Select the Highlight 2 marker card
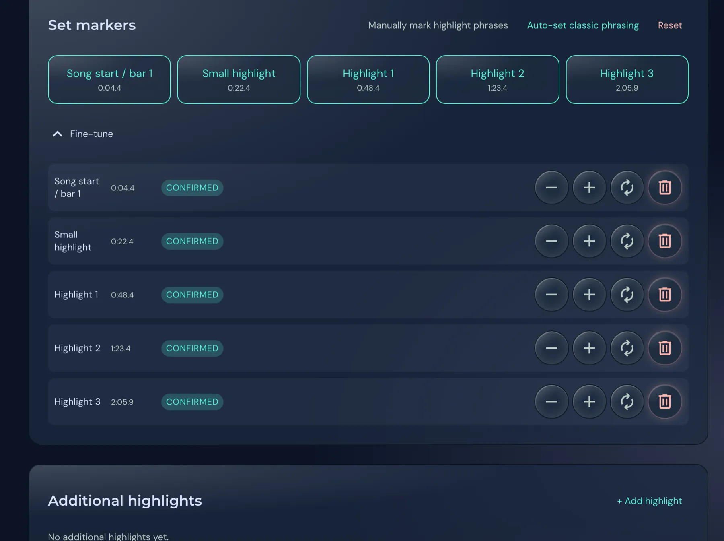The width and height of the screenshot is (724, 541). click(498, 80)
